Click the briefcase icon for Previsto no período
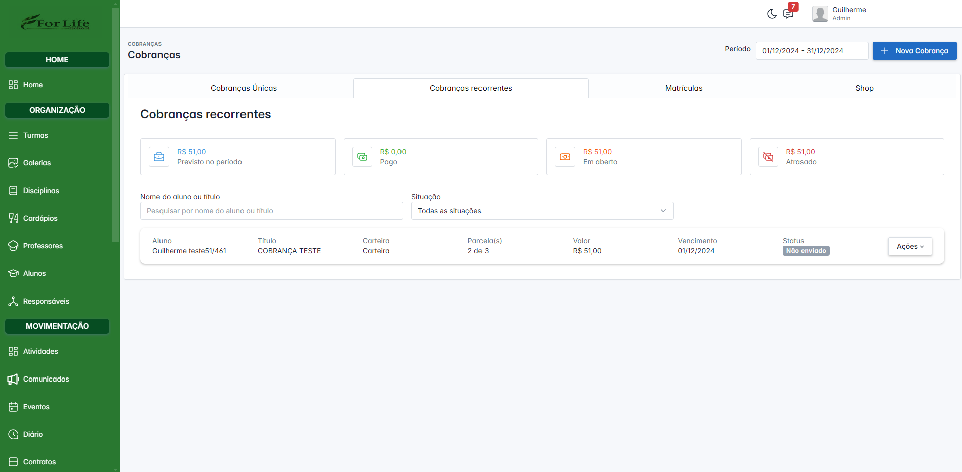Screen dimensions: 962x472 click(x=159, y=157)
